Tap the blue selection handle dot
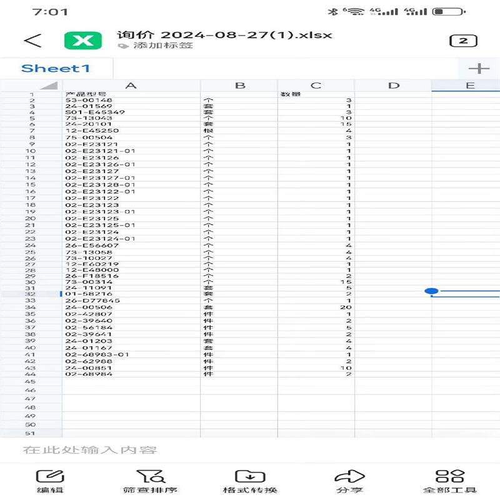The image size is (500, 500). (431, 291)
